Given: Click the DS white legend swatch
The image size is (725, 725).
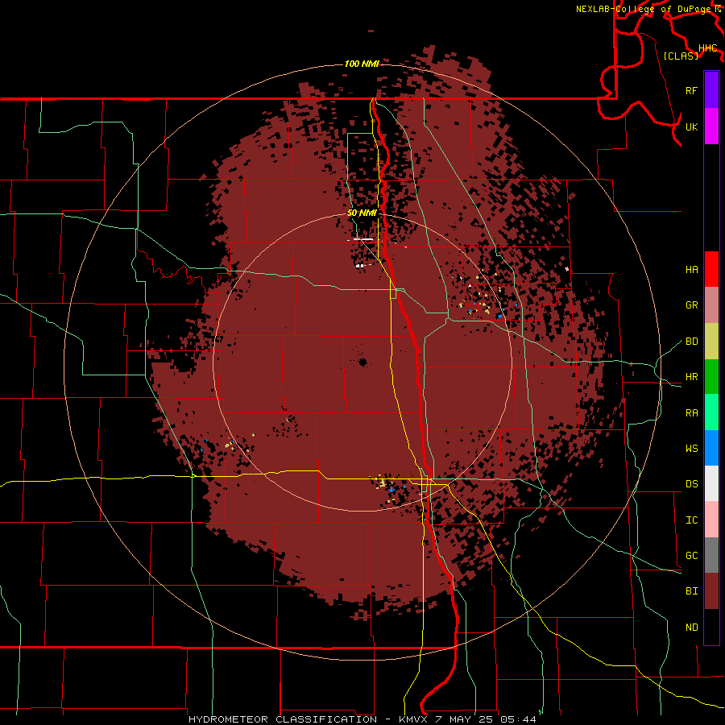Looking at the screenshot, I should click(x=711, y=483).
